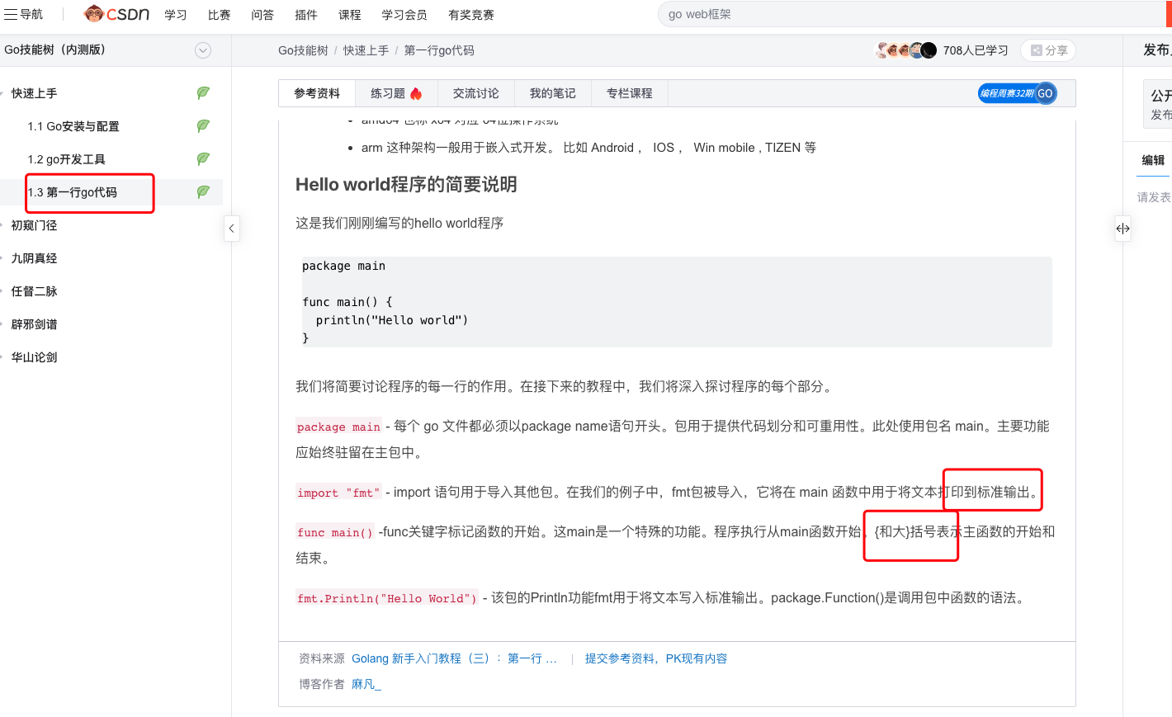Open 有奖竞赛 in top navigation
Viewport: 1172px width, 717px height.
tap(471, 15)
